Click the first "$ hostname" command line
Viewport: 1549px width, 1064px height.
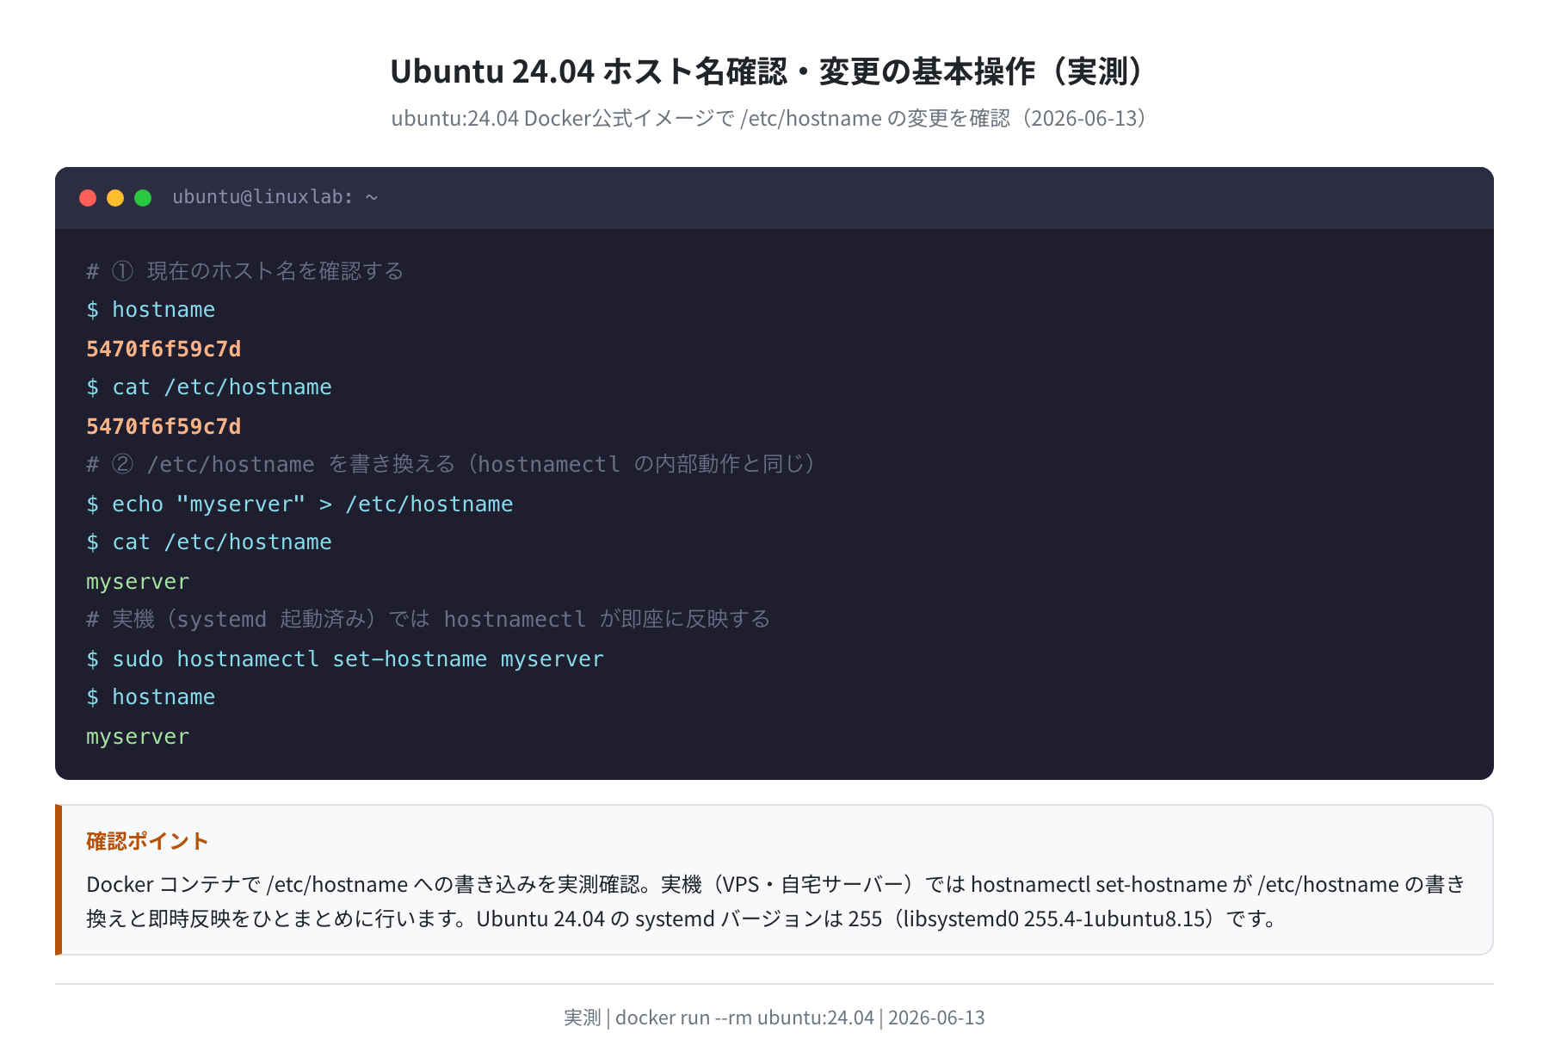point(151,310)
